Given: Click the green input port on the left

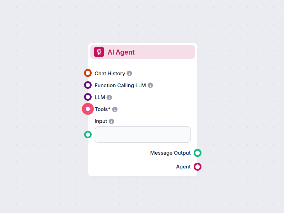Looking at the screenshot, I should tap(88, 134).
